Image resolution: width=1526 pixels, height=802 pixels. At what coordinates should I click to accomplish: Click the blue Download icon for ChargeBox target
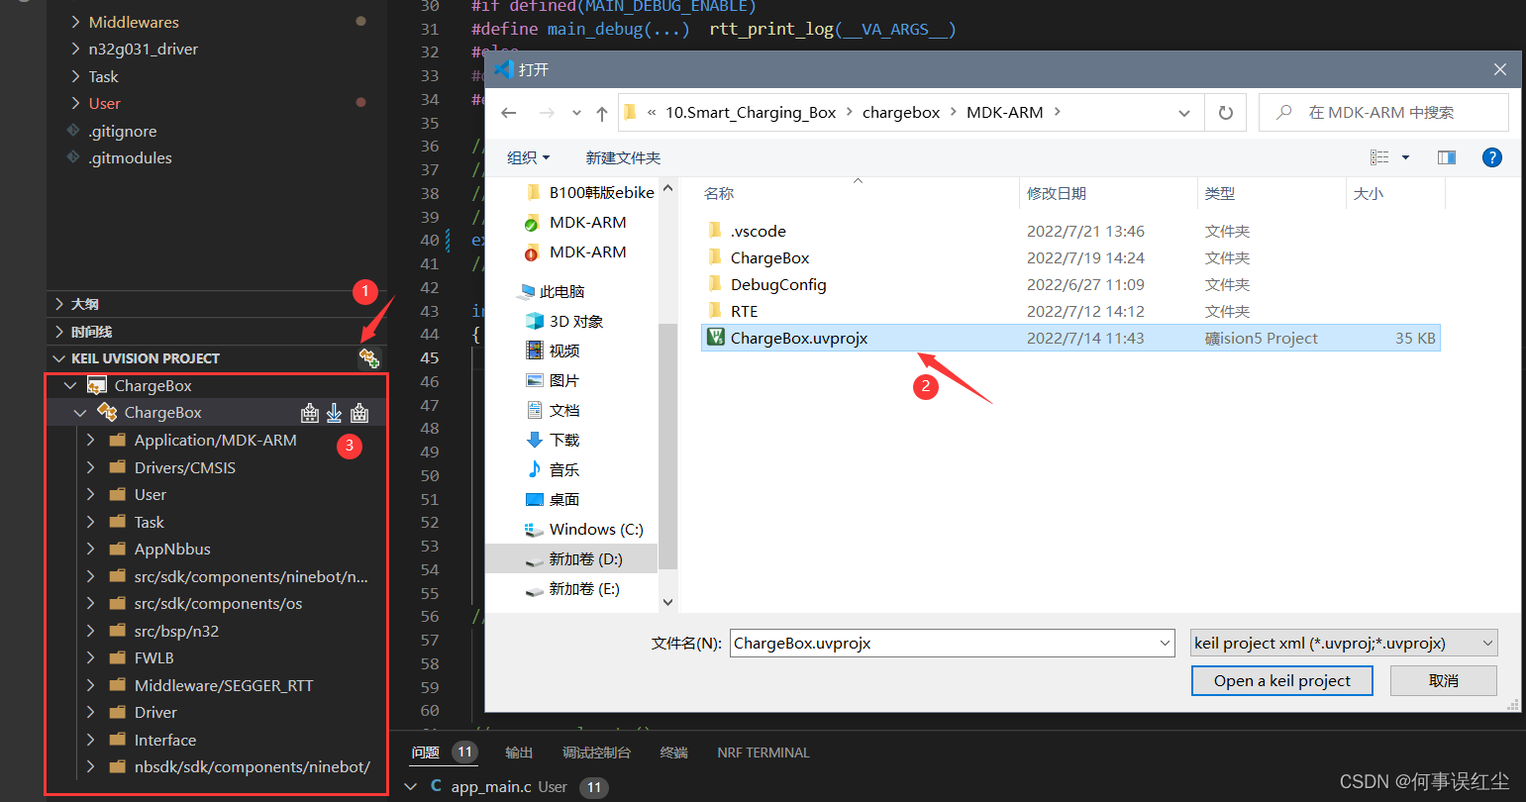coord(335,412)
